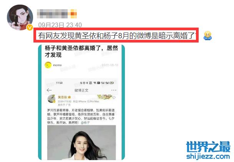Viewport: 234px width, 162px height.
Task: Click the orange verified V badge
Action: coord(30,28)
